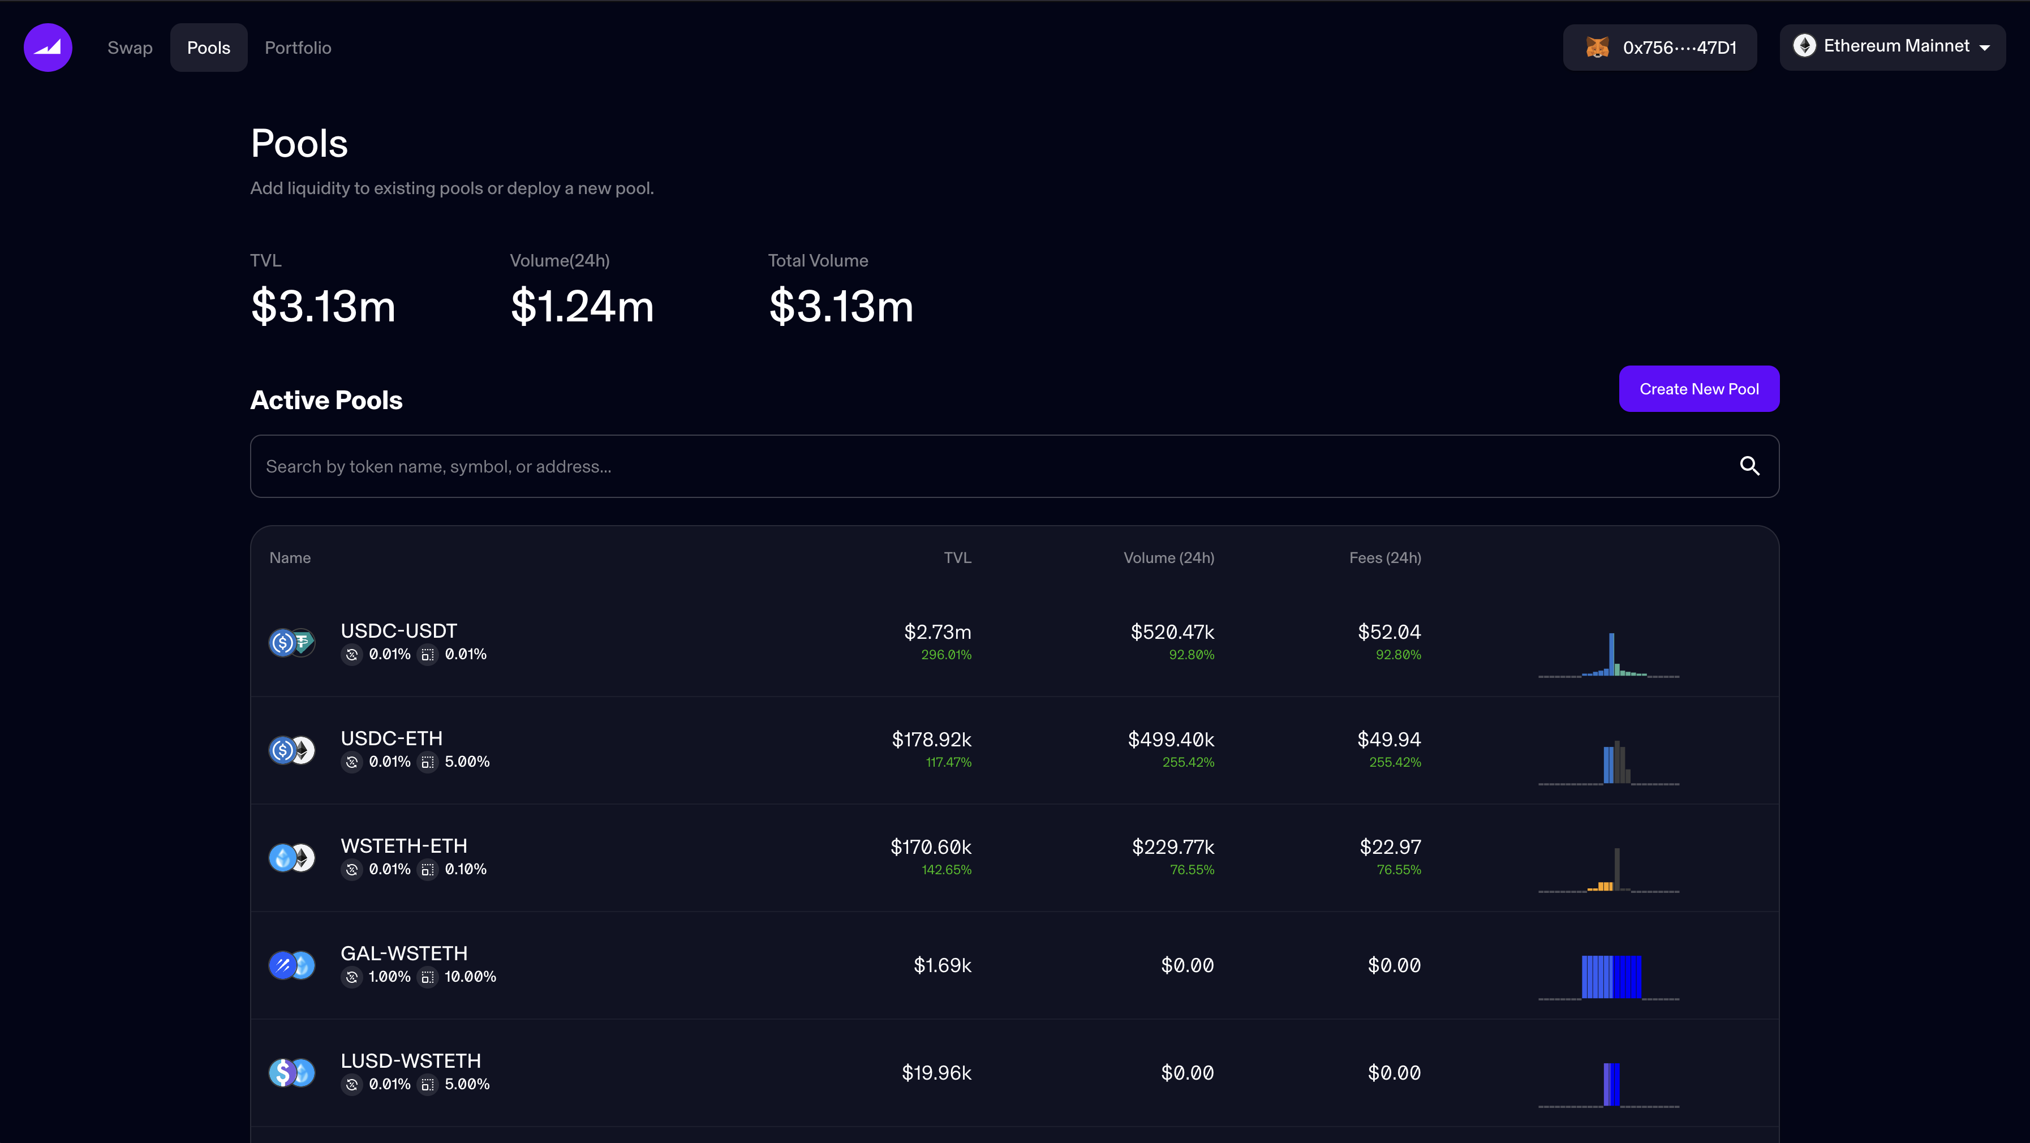Click the purple app logo icon
2030x1143 pixels.
point(48,48)
